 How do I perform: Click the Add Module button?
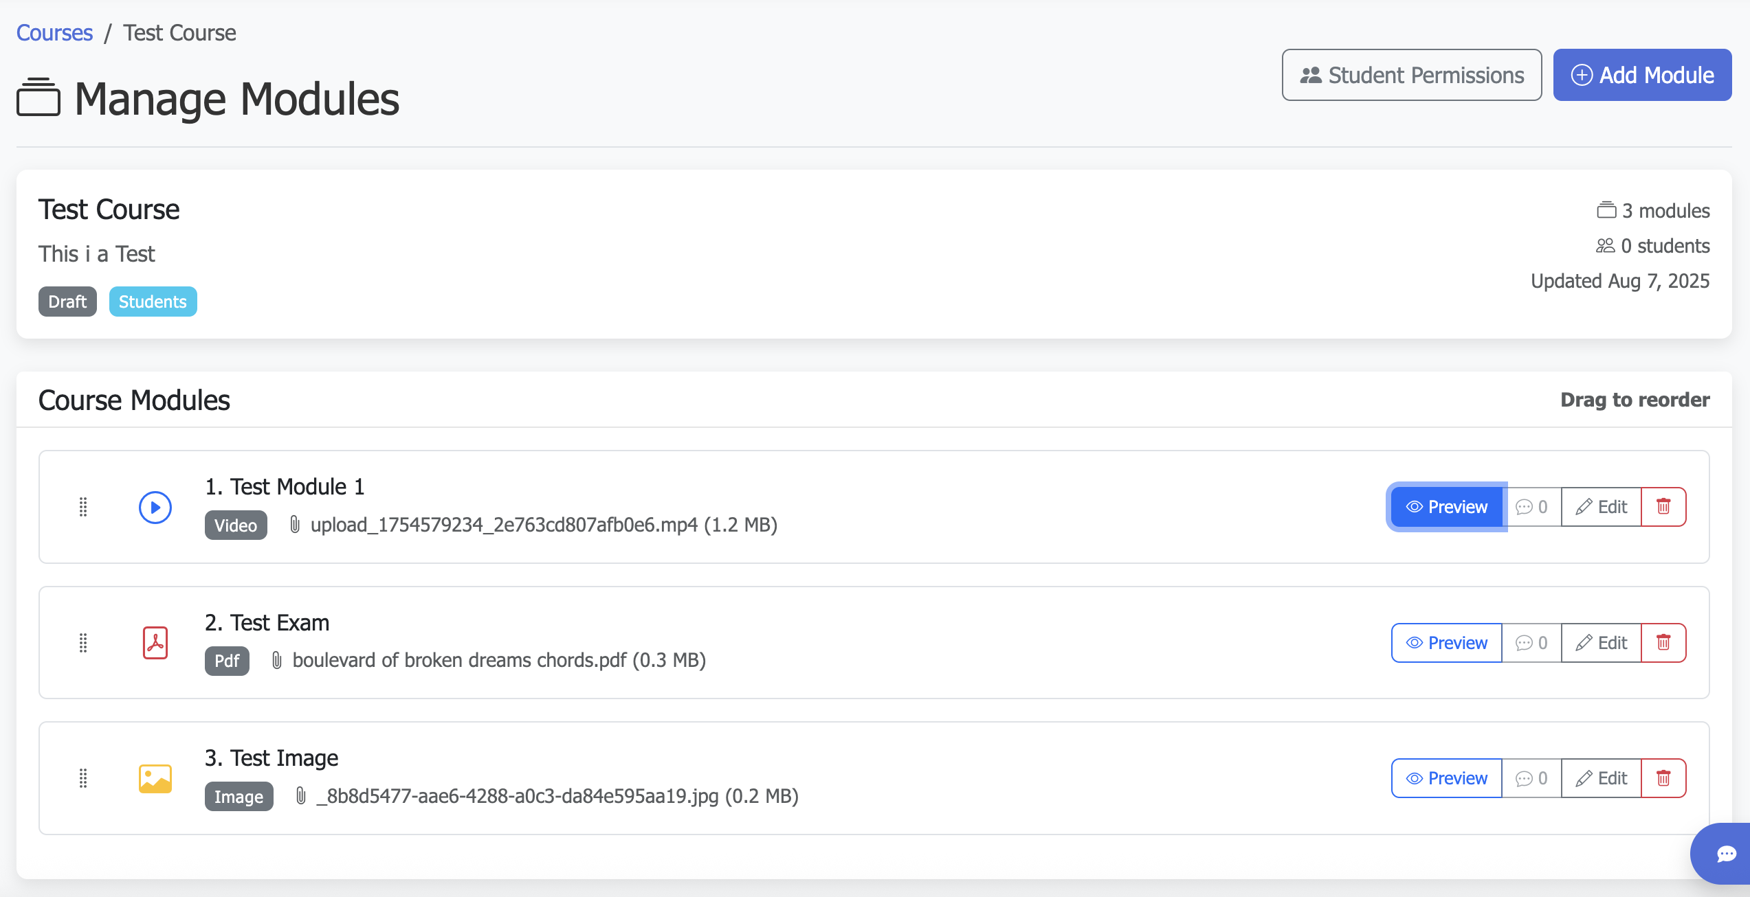tap(1642, 75)
